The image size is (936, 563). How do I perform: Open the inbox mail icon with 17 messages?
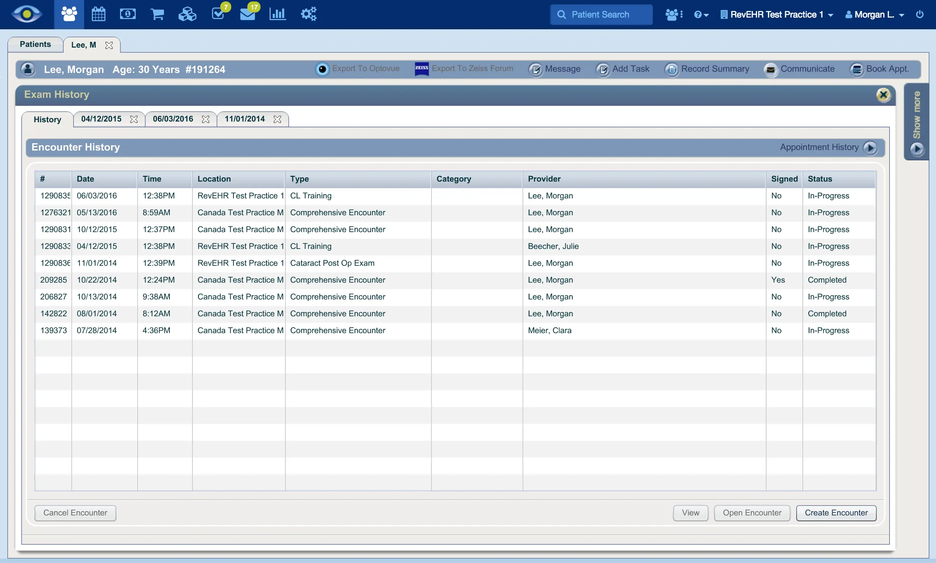pyautogui.click(x=248, y=14)
